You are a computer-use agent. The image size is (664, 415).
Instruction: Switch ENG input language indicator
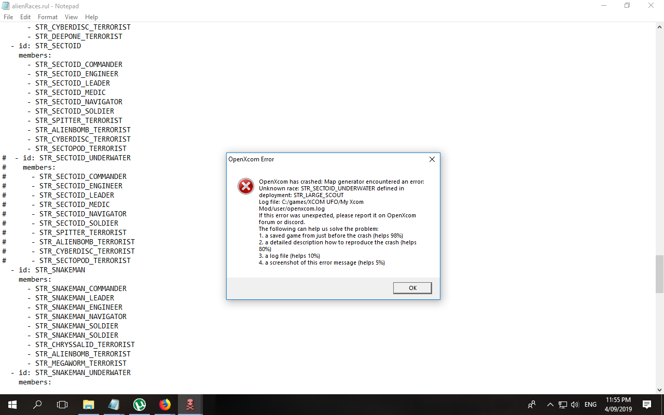coord(590,405)
